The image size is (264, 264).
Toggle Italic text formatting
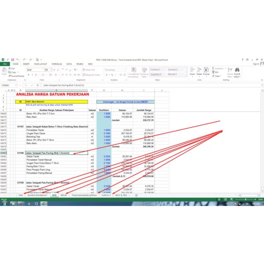32,75
